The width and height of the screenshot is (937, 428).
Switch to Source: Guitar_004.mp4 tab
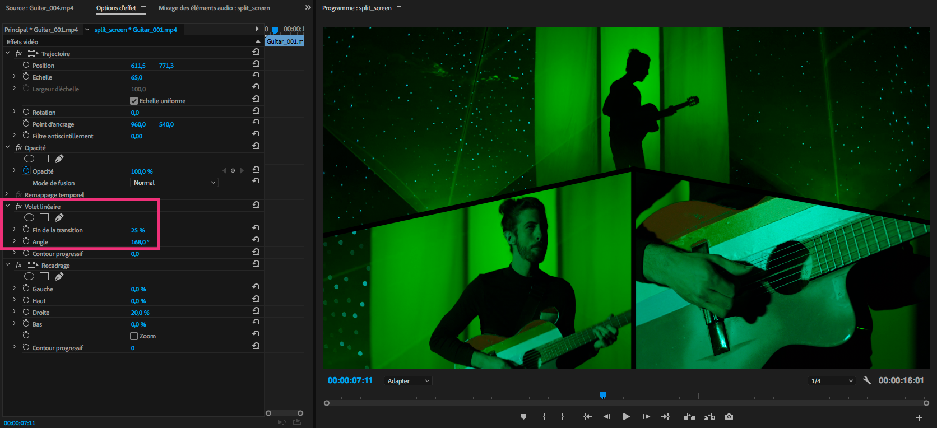39,8
